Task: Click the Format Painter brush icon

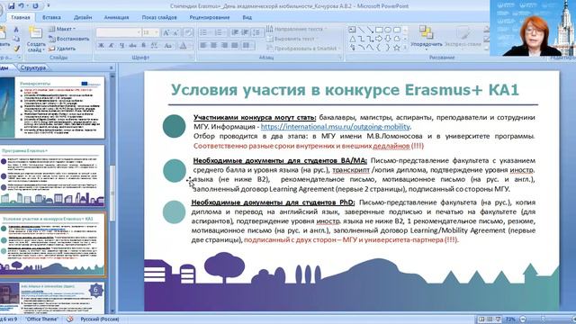Action: [16, 48]
